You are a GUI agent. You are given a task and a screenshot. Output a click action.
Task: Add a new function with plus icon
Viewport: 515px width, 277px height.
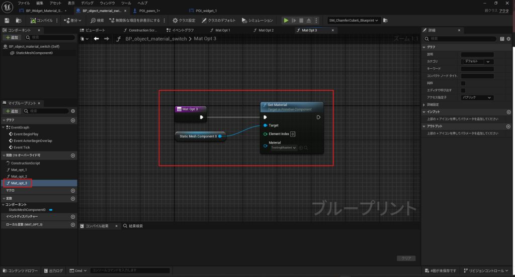[73, 156]
